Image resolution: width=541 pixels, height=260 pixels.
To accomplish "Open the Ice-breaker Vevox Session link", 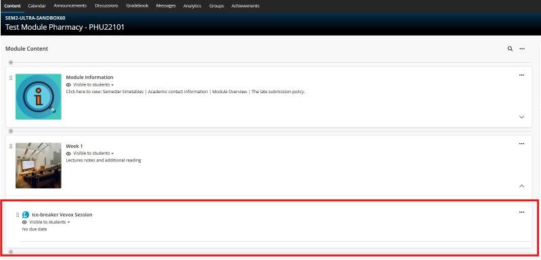I will click(62, 215).
